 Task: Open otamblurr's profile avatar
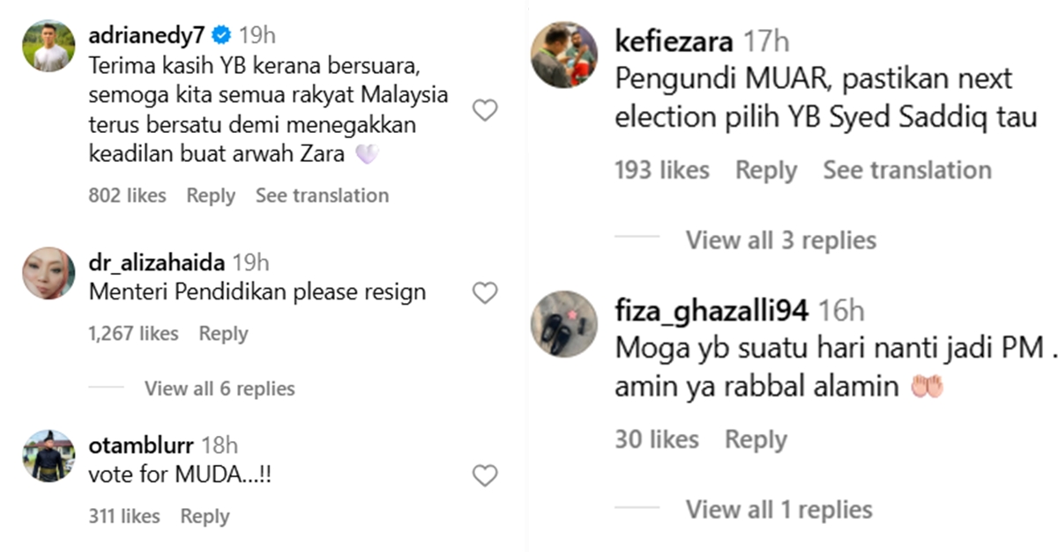pos(48,455)
